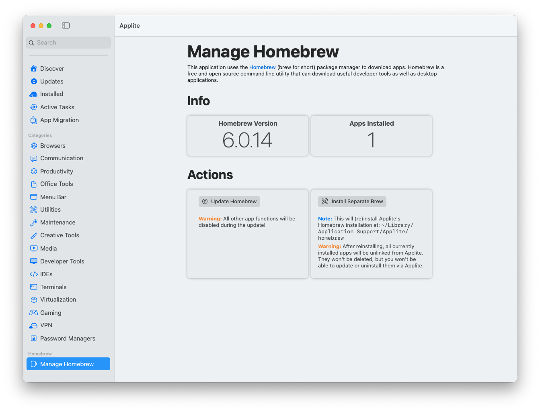The width and height of the screenshot is (540, 412).
Task: Click the Installed drive icon
Action: pyautogui.click(x=34, y=94)
